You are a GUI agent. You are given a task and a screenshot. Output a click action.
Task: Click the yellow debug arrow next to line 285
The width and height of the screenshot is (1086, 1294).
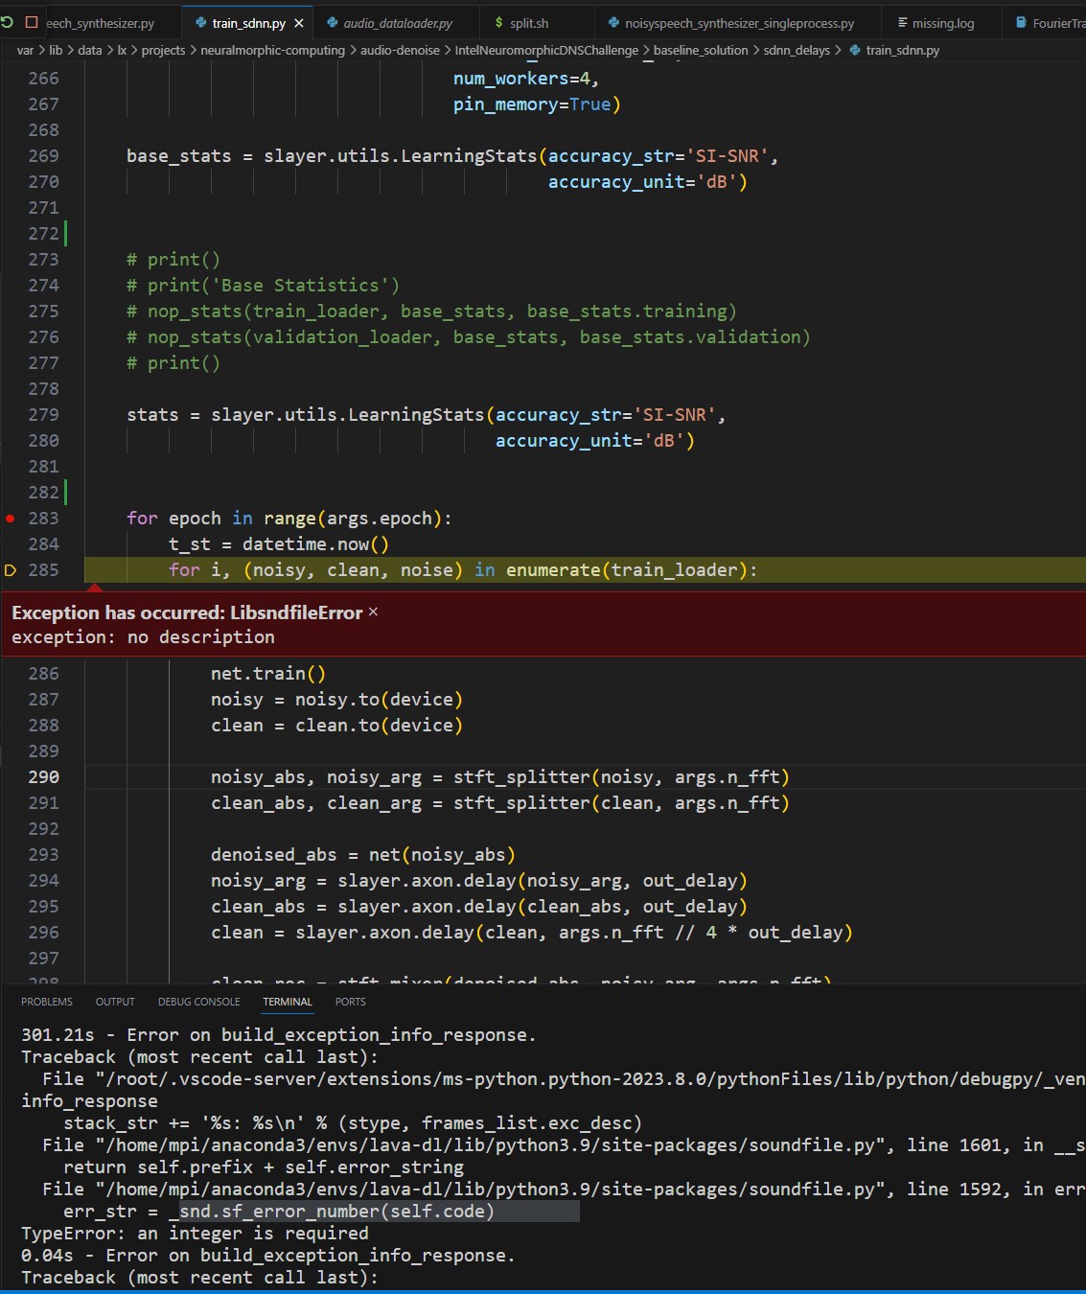(x=12, y=569)
